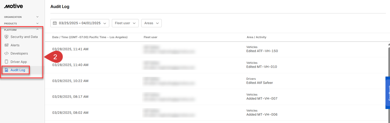Click the Security and Data shield icon
The height and width of the screenshot is (123, 390).
(6, 37)
